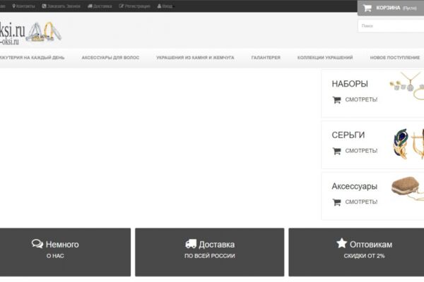Click СМОТРЕТЬ! under Аксессуары
This screenshot has height=282, width=424.
click(x=361, y=202)
